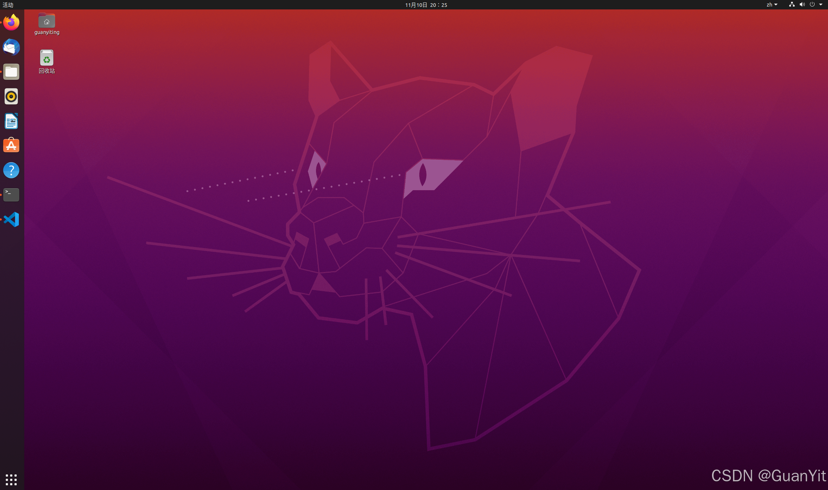The width and height of the screenshot is (828, 490).
Task: Open the date and time menu
Action: click(426, 5)
